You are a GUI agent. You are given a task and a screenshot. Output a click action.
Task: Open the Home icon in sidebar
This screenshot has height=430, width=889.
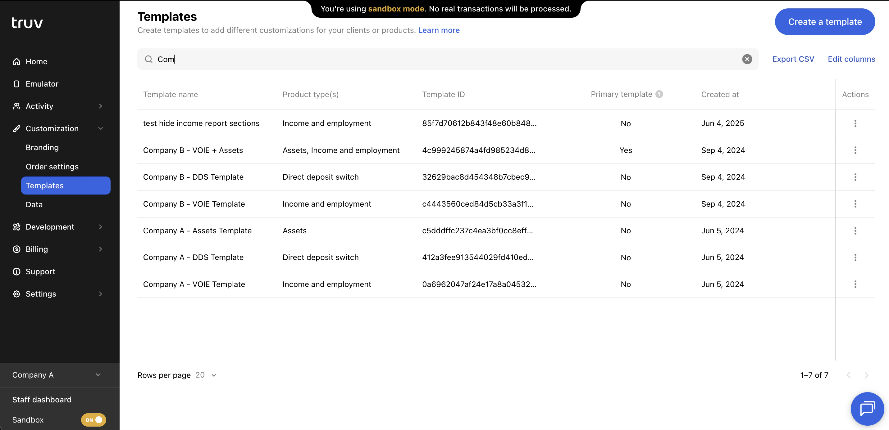click(16, 61)
